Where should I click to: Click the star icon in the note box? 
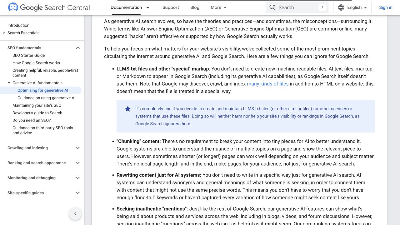(128, 109)
